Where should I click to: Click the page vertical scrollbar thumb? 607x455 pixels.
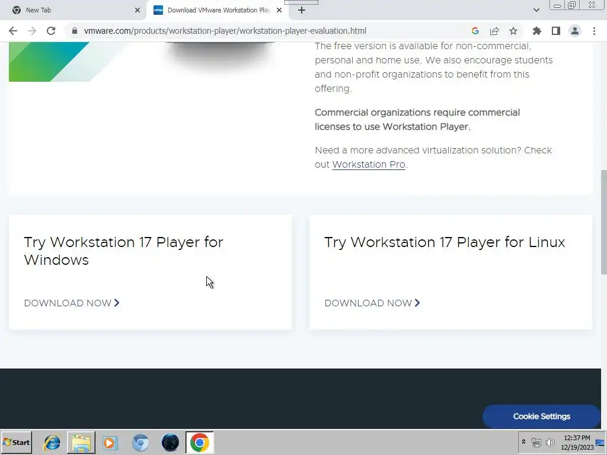[x=603, y=222]
